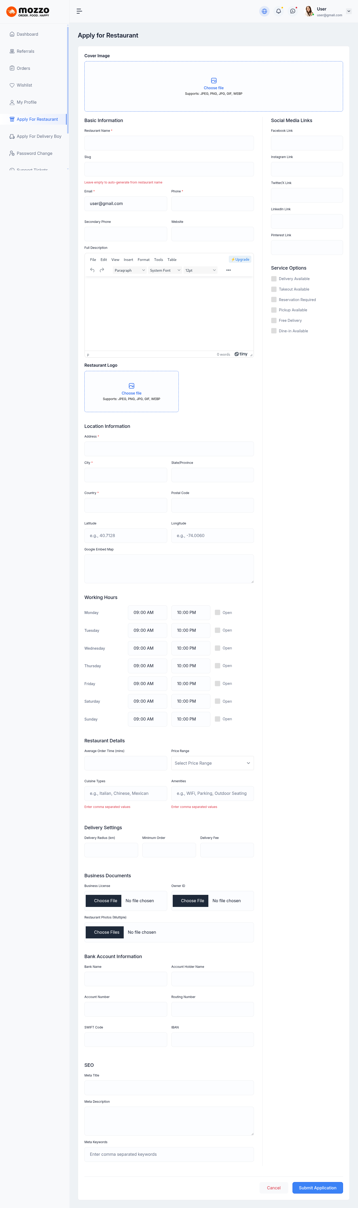Image resolution: width=358 pixels, height=1208 pixels.
Task: Open the chat messages icon
Action: 292,11
